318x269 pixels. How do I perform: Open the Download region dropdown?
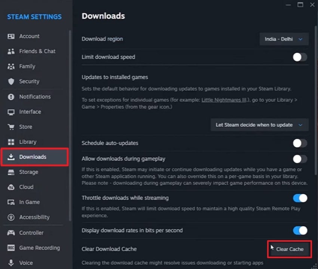284,39
